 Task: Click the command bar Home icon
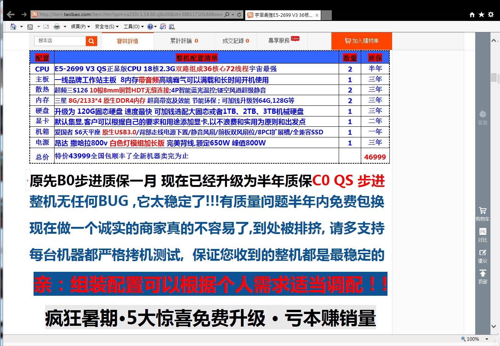[x=13, y=27]
